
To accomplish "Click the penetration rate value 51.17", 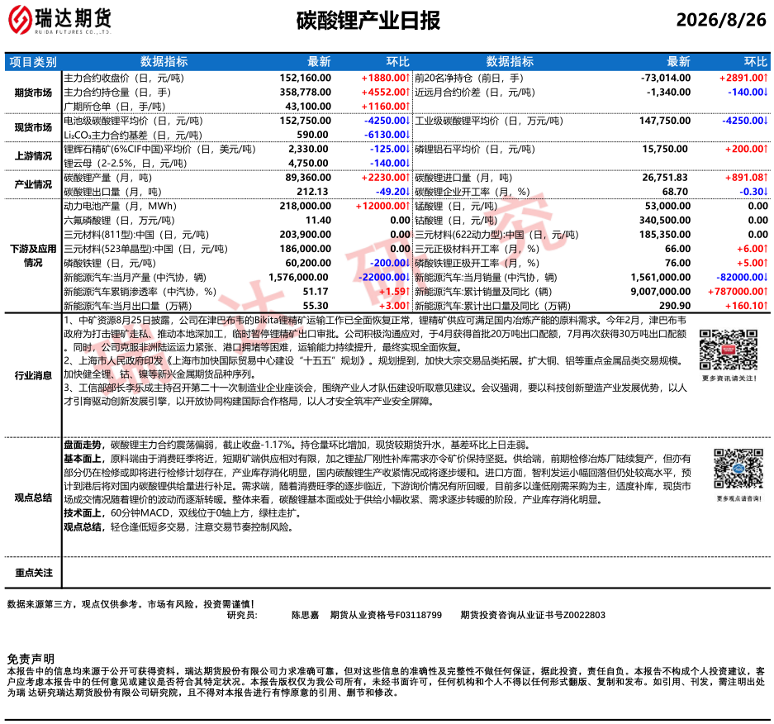I will (316, 292).
